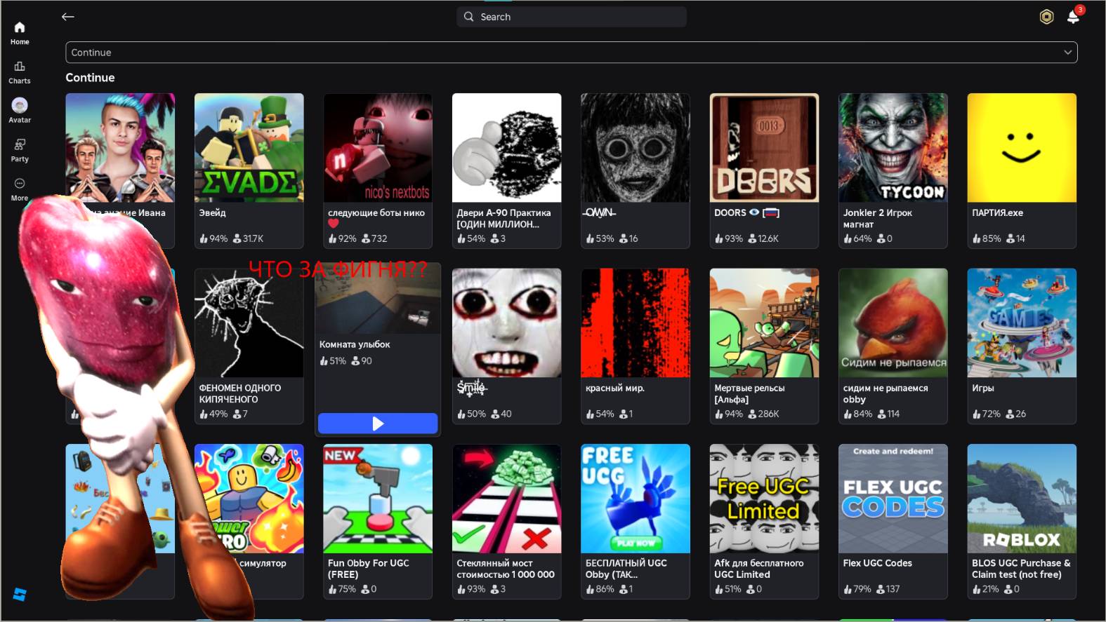Click the Эвейд game title
Image resolution: width=1106 pixels, height=622 pixels.
213,212
